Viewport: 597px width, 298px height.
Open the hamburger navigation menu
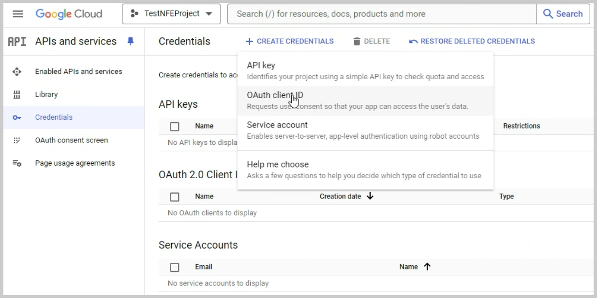18,14
